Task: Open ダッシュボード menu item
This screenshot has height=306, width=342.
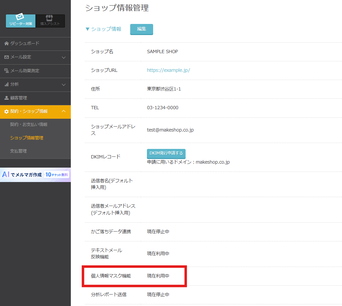Action: [35, 43]
